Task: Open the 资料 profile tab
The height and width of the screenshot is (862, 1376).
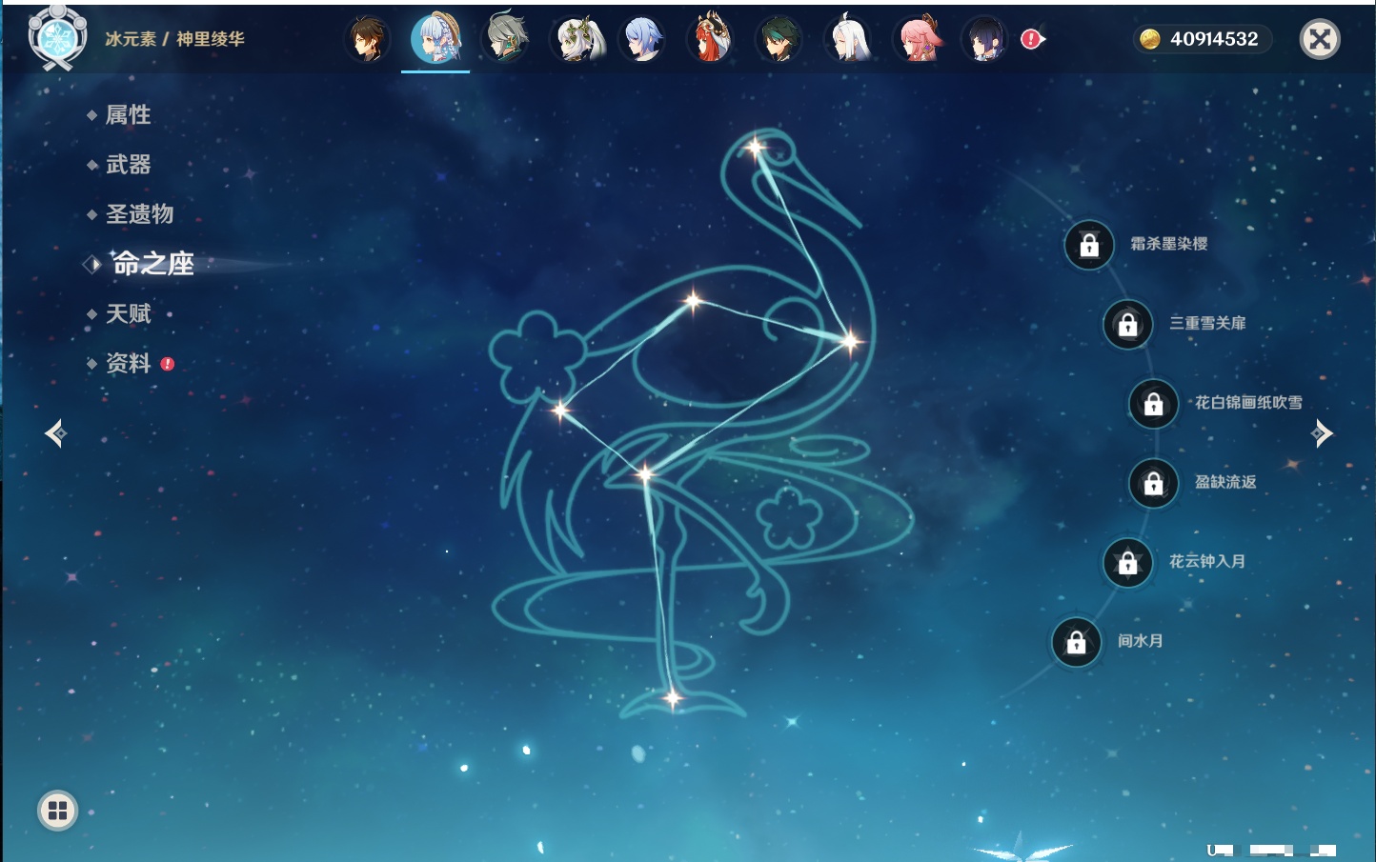Action: click(128, 364)
